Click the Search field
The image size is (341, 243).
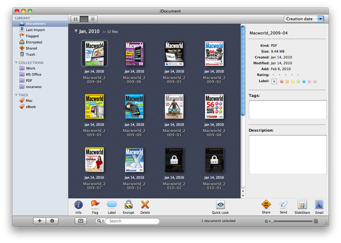point(132,221)
